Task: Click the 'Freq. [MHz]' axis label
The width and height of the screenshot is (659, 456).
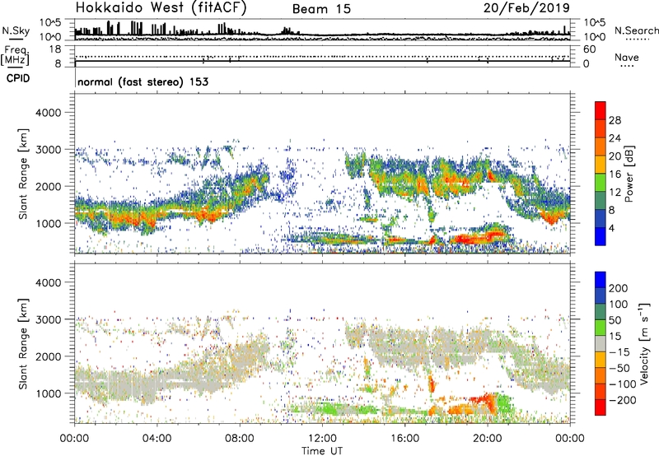Action: coord(15,56)
